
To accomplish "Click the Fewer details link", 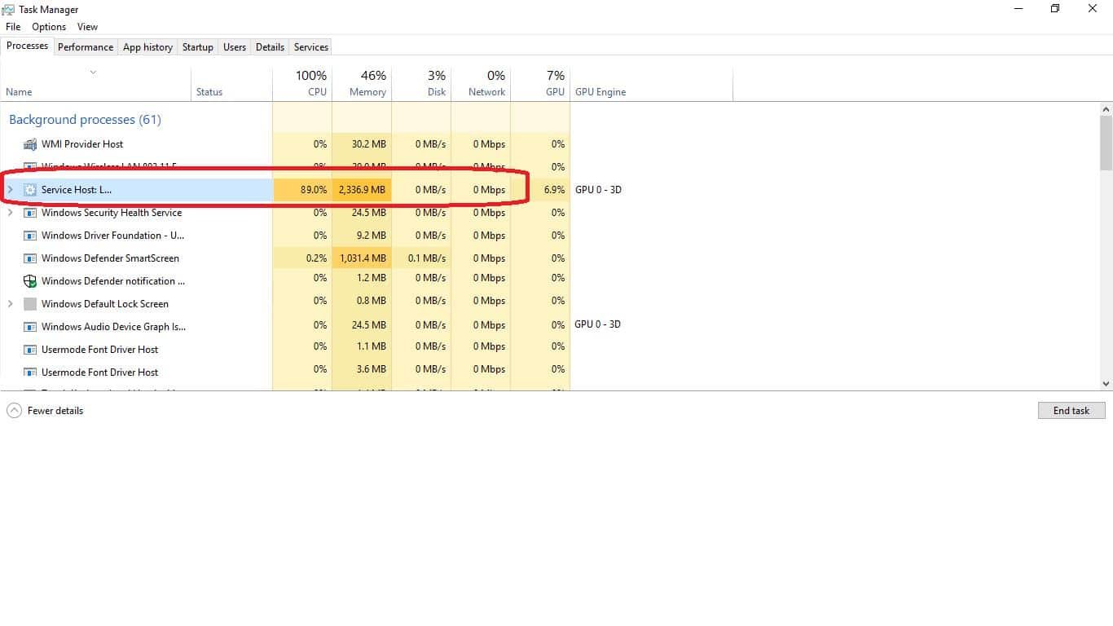I will pyautogui.click(x=55, y=411).
